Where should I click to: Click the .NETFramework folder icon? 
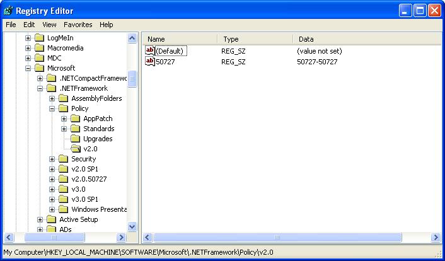[51, 88]
